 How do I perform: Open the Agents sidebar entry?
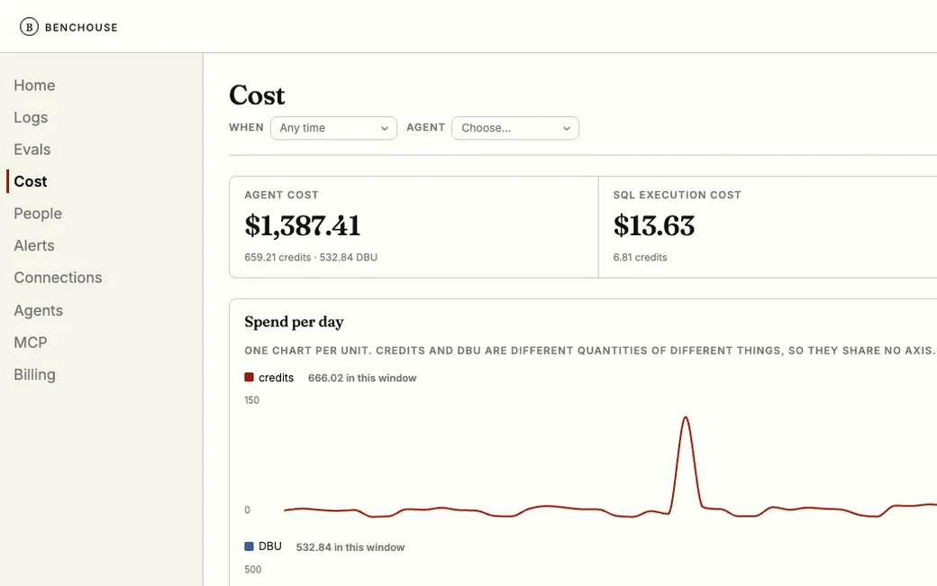38,310
